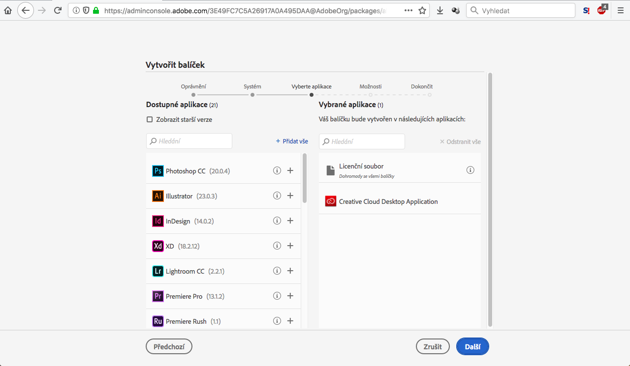View site info via the green padlock

pyautogui.click(x=95, y=10)
